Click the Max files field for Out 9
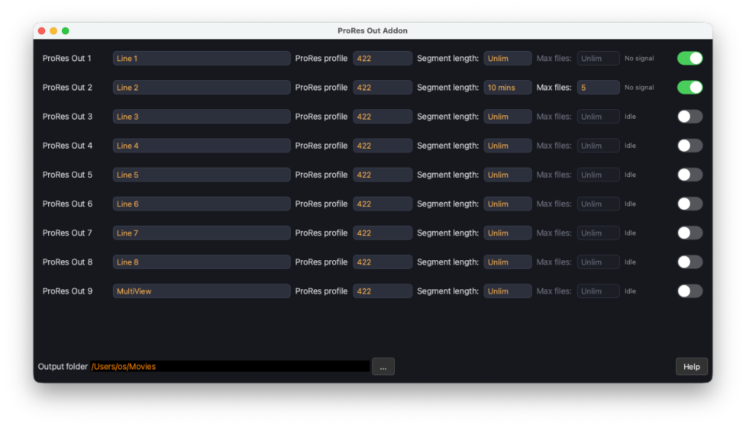Screen dimensions: 746x427 click(598, 291)
